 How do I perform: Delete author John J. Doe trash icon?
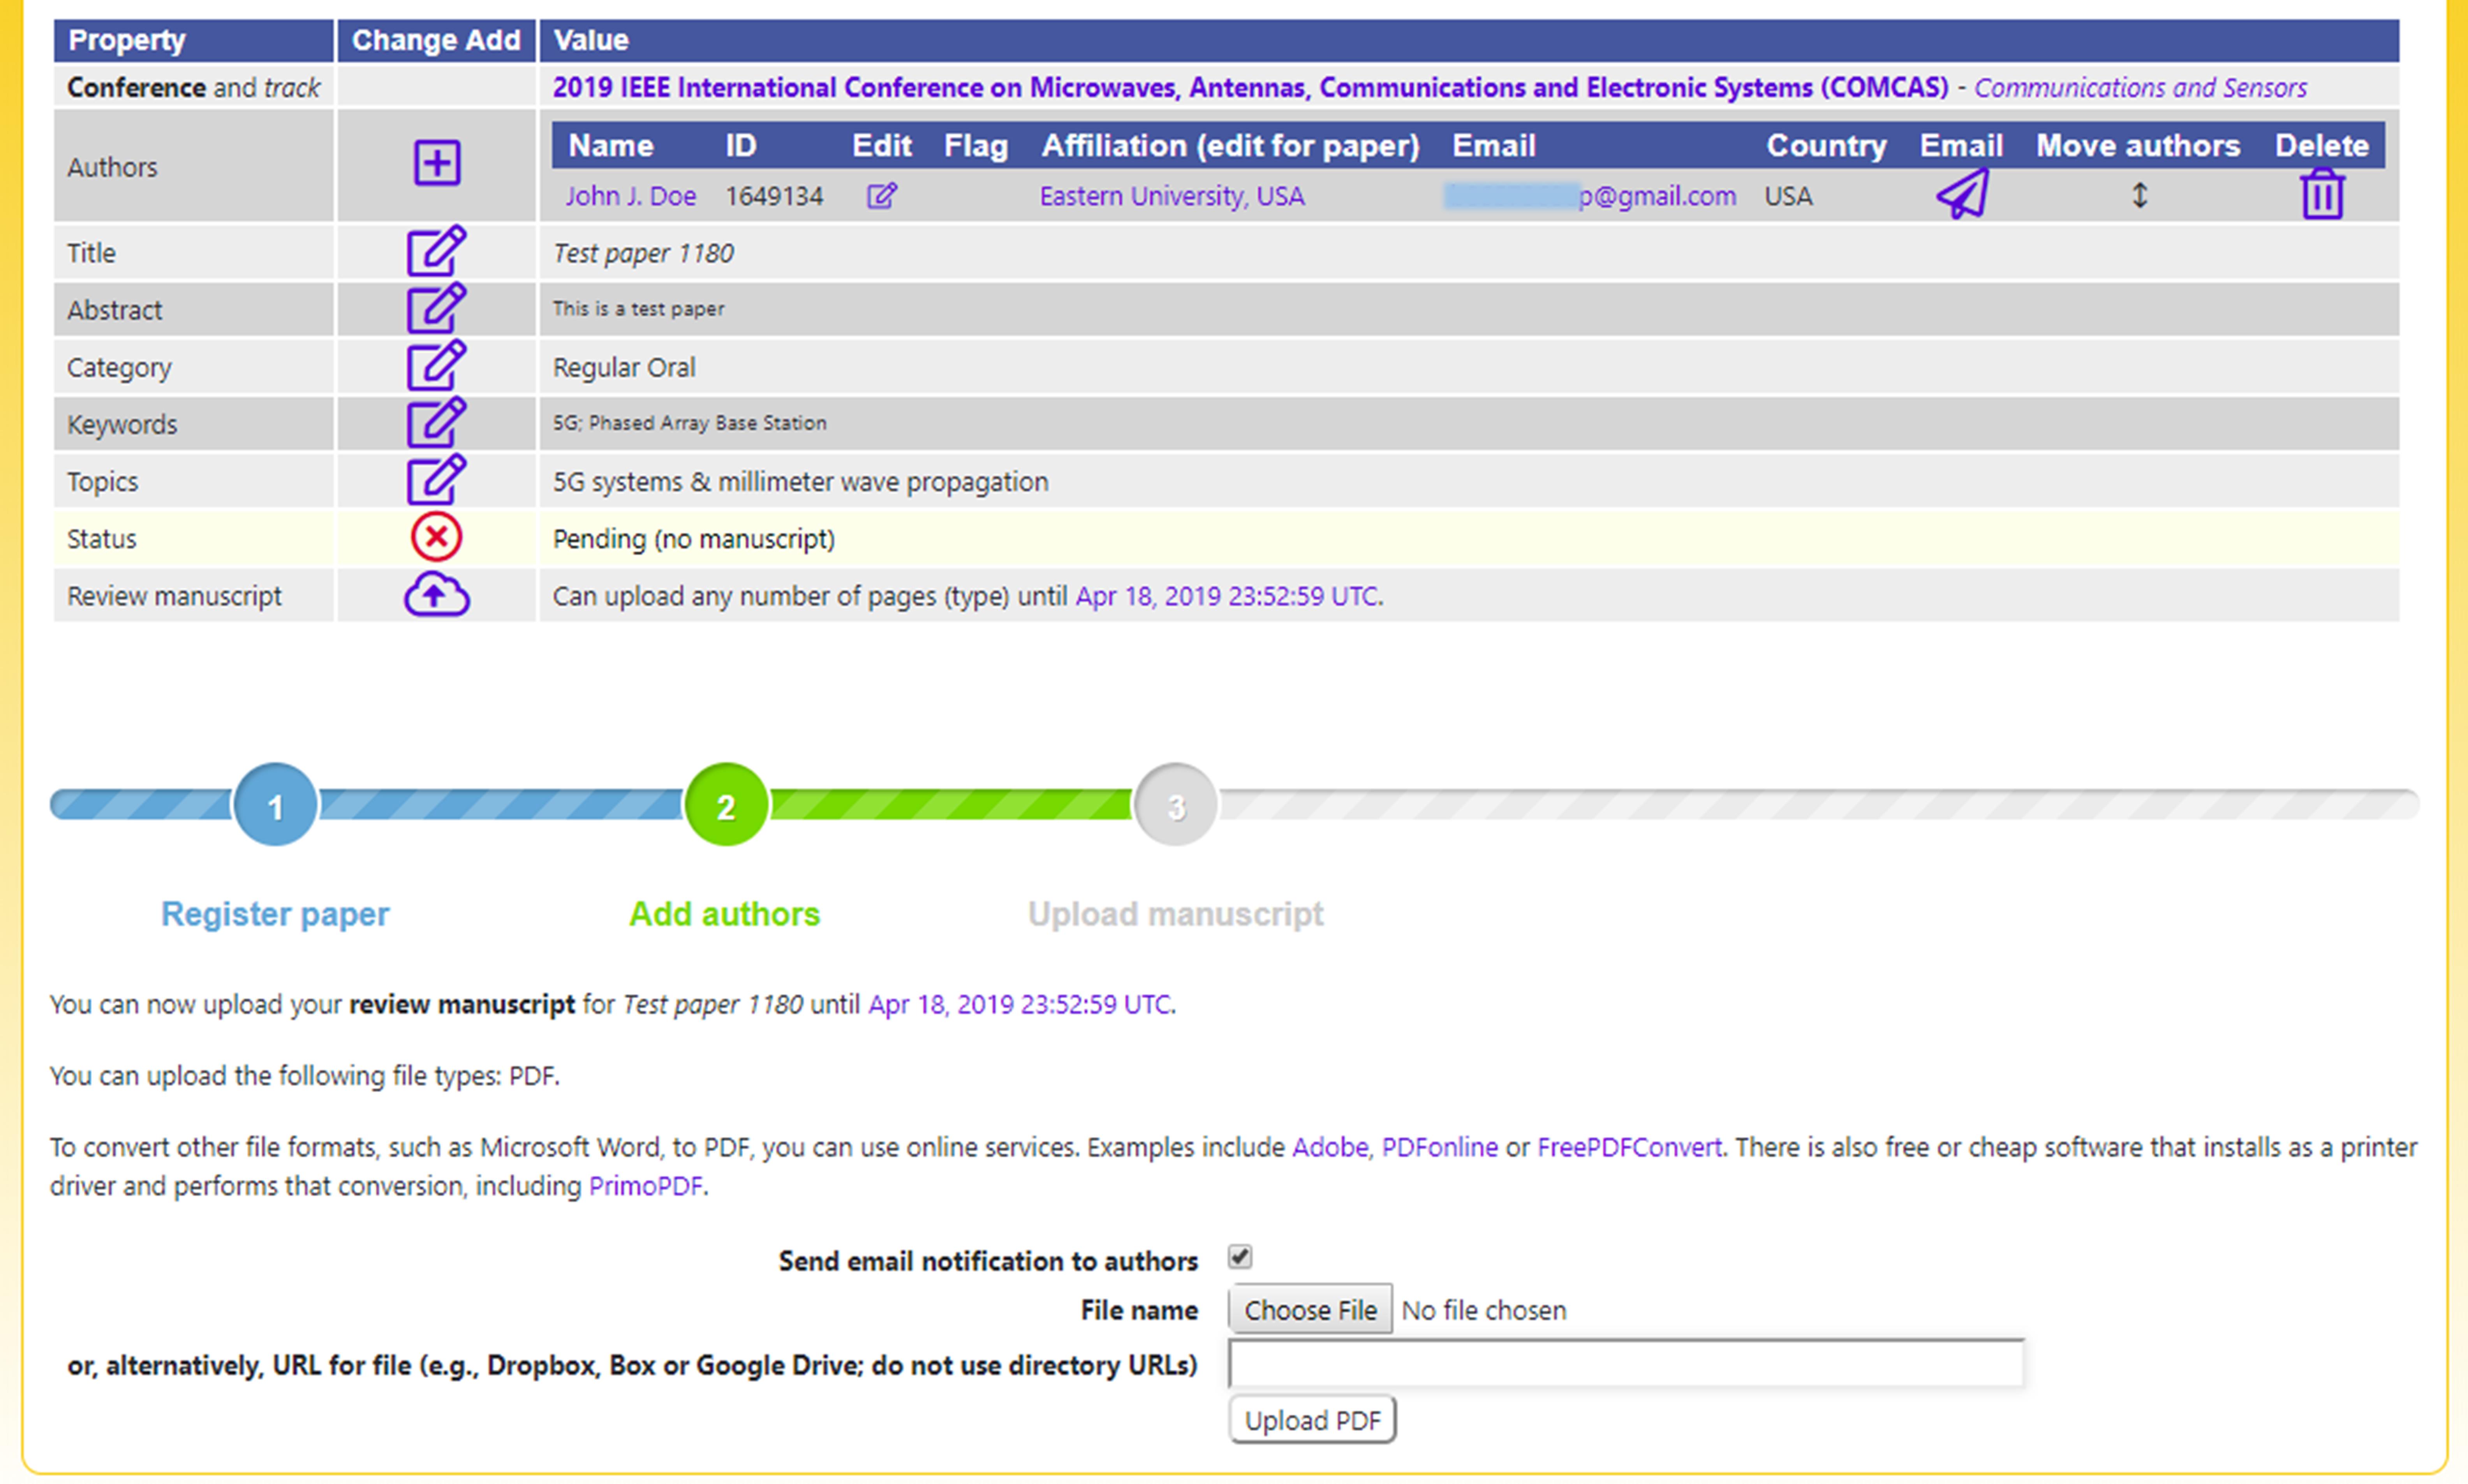2322,194
